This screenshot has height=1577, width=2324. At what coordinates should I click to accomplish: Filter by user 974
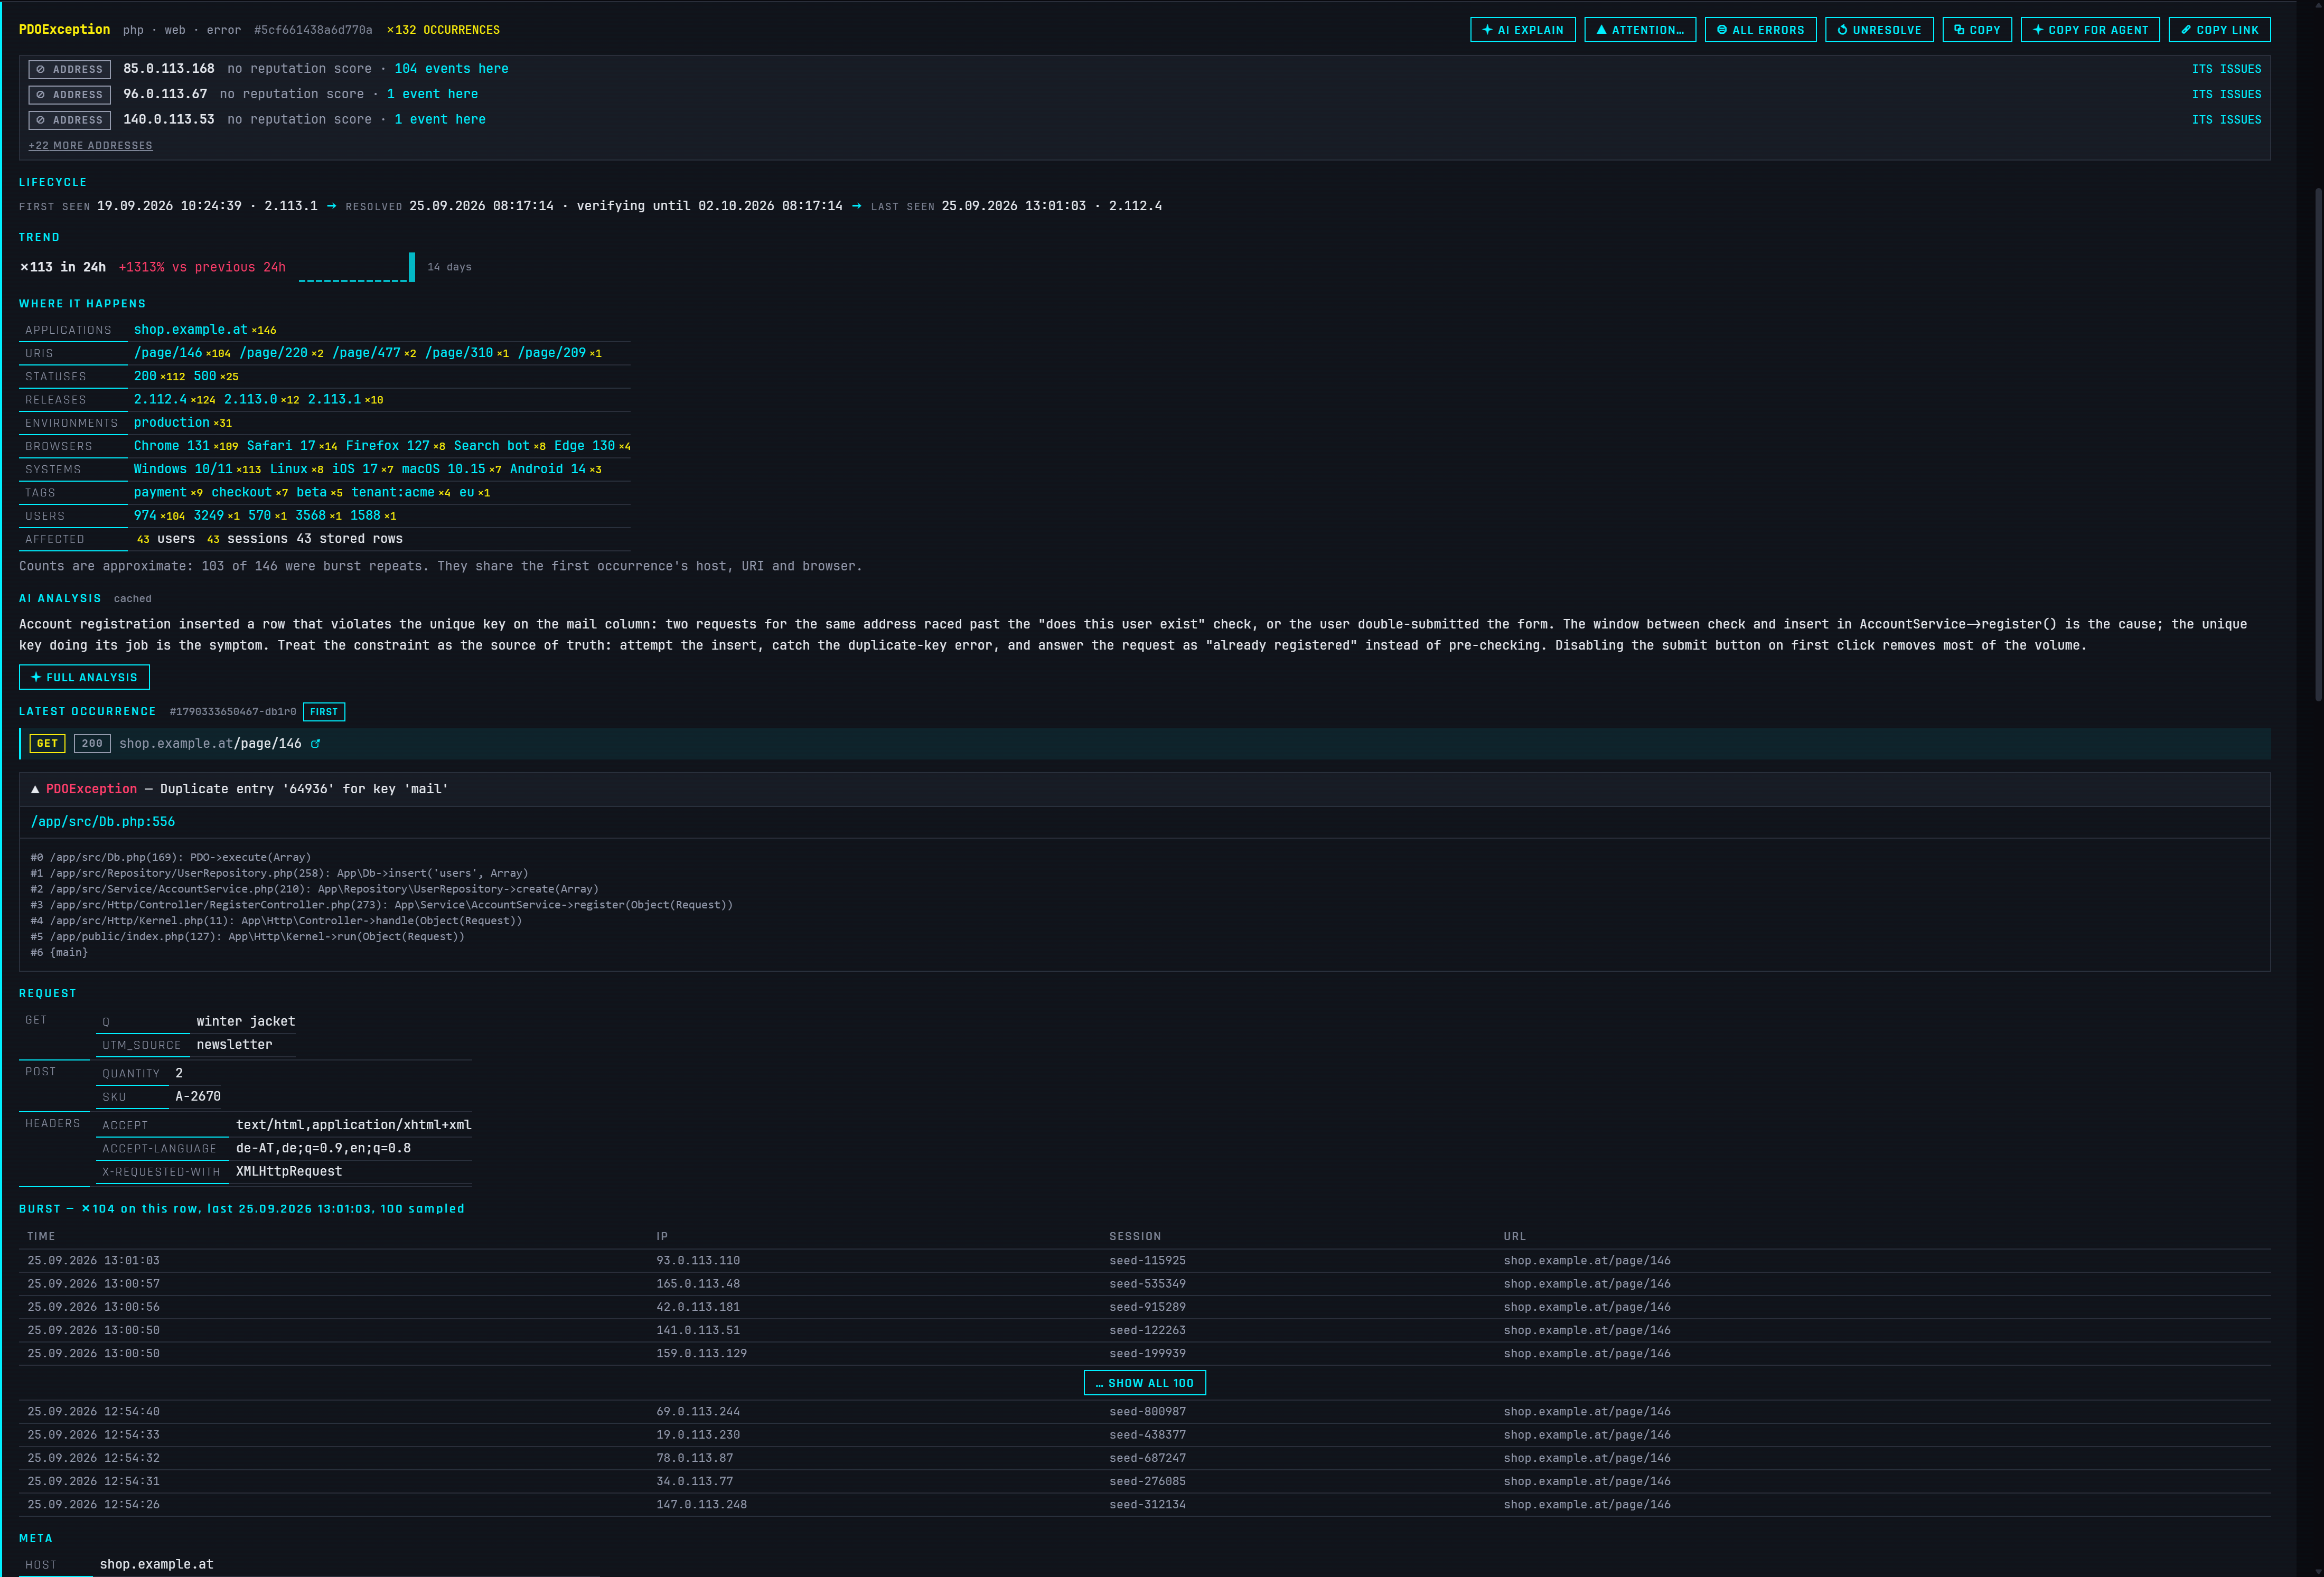145,515
